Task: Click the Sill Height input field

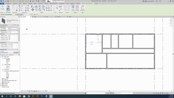Action: [x=13, y=29]
